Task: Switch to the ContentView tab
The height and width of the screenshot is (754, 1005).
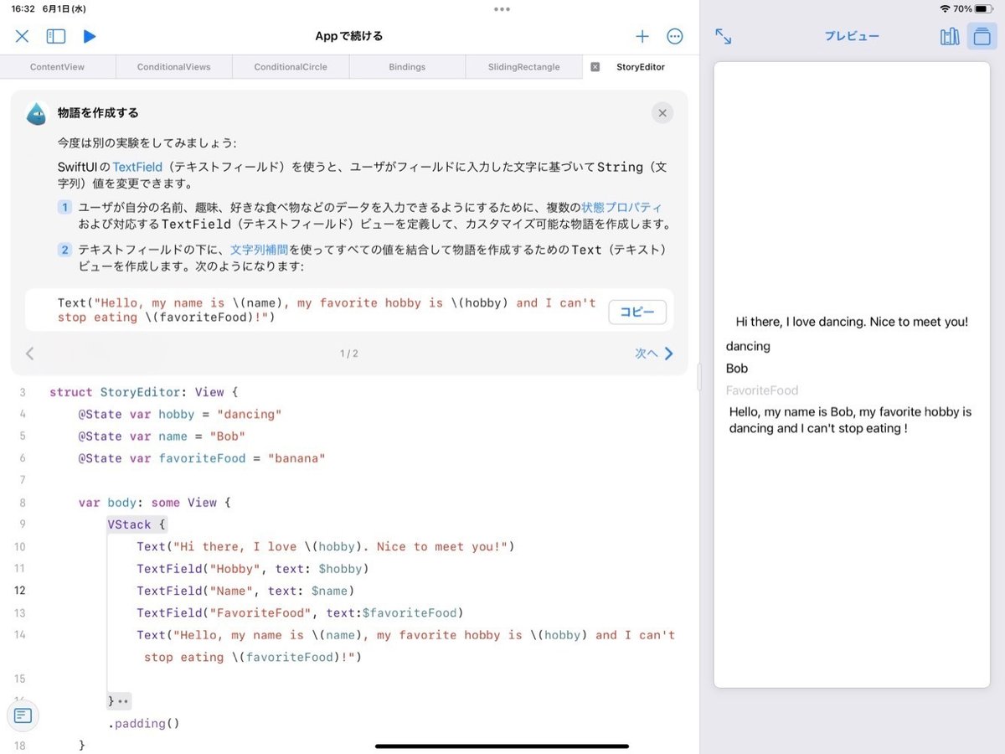Action: (58, 67)
